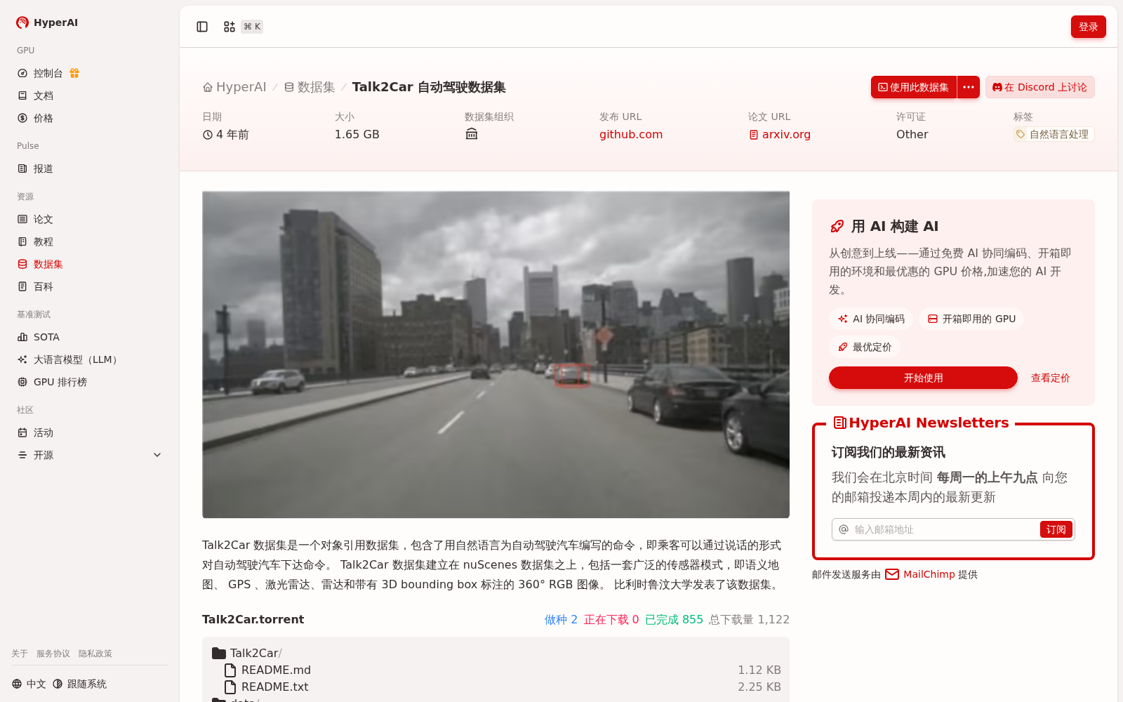This screenshot has width=1123, height=702.
Task: Open 报道 under Pulse
Action: [90, 168]
